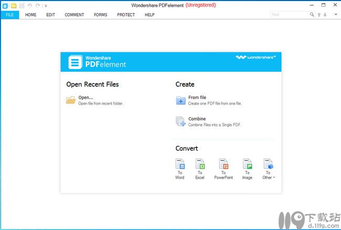
Task: Maximize the PDFelement window
Action: point(324,5)
